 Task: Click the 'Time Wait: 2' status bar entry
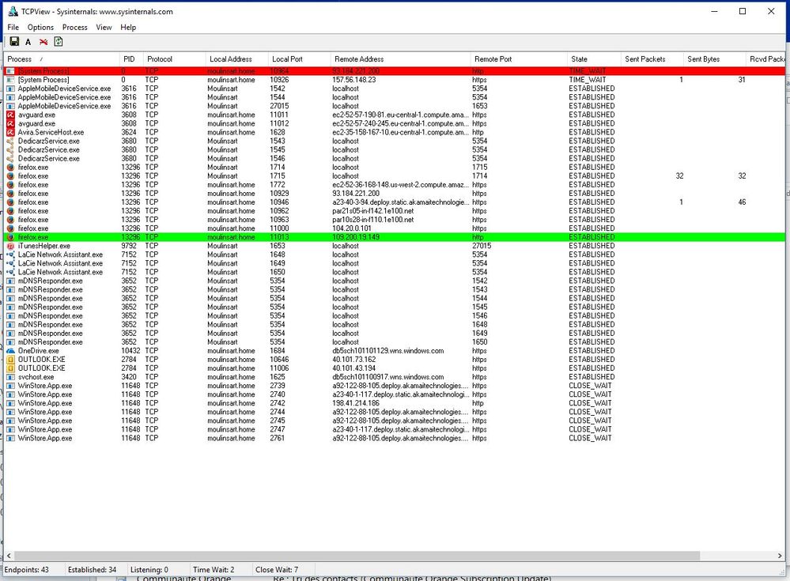pos(214,570)
